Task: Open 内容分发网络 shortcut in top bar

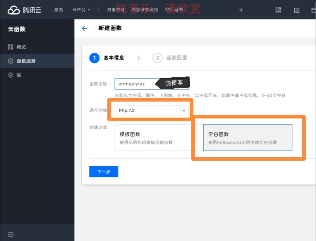Action: (x=145, y=10)
